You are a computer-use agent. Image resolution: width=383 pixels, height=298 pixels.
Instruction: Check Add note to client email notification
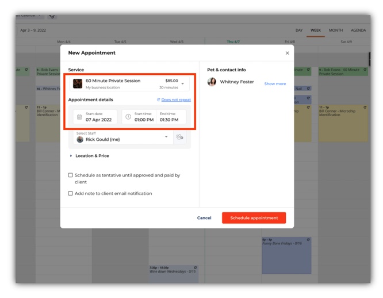(x=70, y=193)
